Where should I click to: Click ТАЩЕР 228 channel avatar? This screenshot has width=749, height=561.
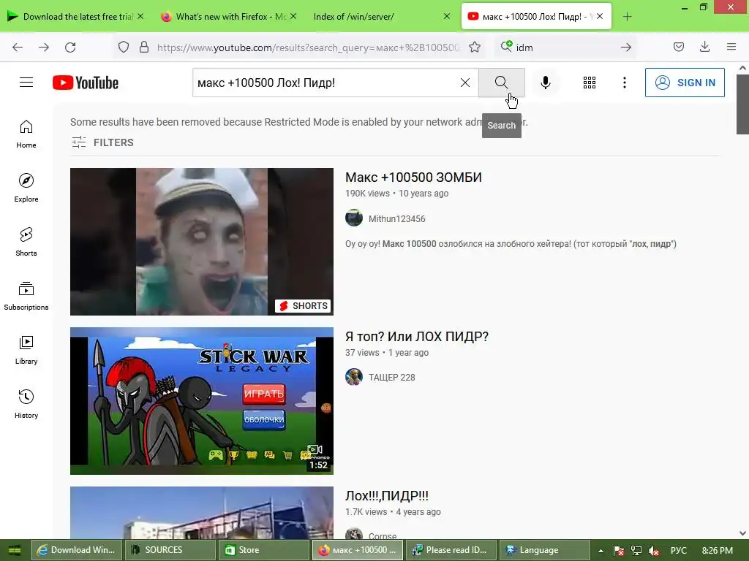pyautogui.click(x=354, y=377)
